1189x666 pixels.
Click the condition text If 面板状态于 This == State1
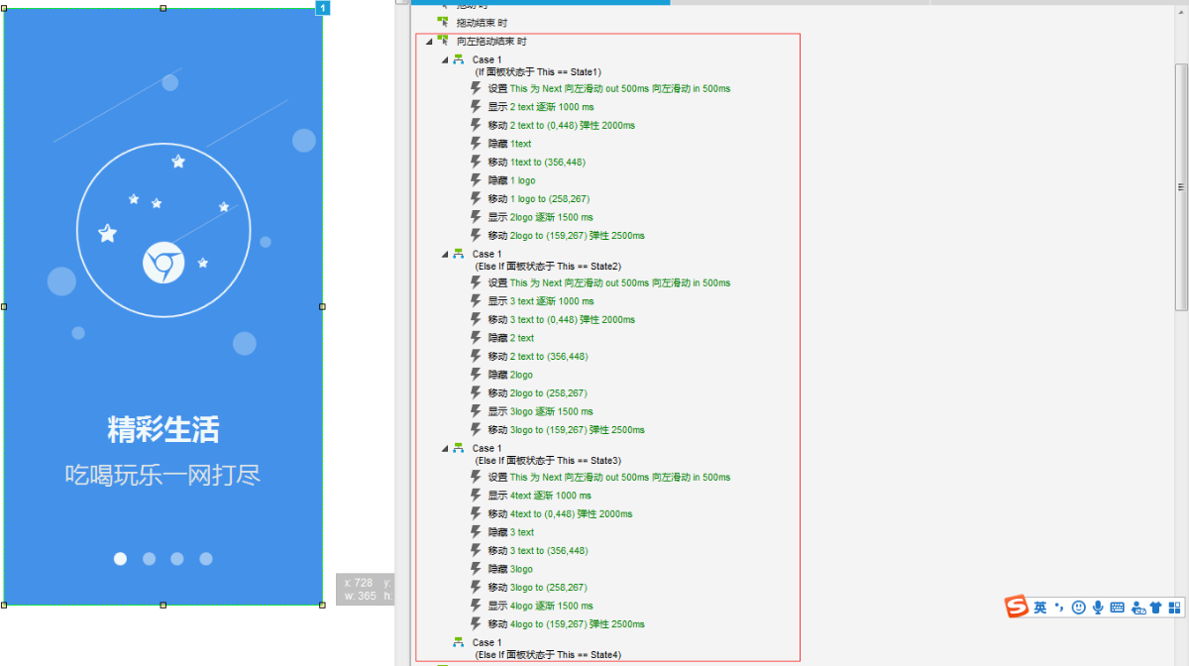pyautogui.click(x=538, y=72)
